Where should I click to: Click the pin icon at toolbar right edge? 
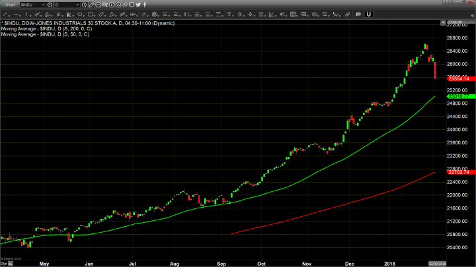click(472, 15)
